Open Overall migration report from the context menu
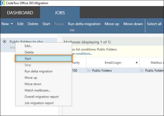164x116 pixels. coord(44,97)
